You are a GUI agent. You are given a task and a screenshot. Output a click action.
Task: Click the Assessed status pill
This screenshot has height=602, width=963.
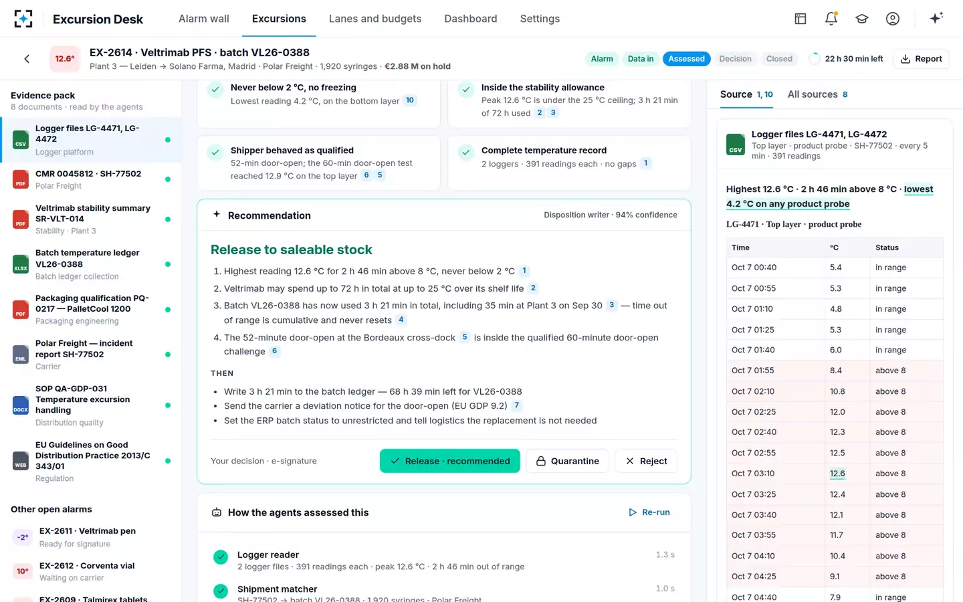(687, 59)
